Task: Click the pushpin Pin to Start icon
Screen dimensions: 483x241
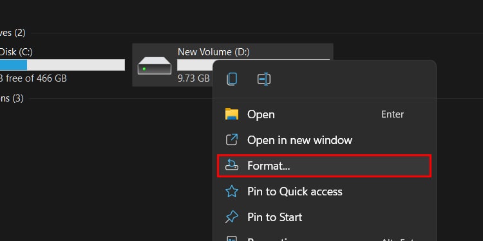Action: tap(232, 217)
